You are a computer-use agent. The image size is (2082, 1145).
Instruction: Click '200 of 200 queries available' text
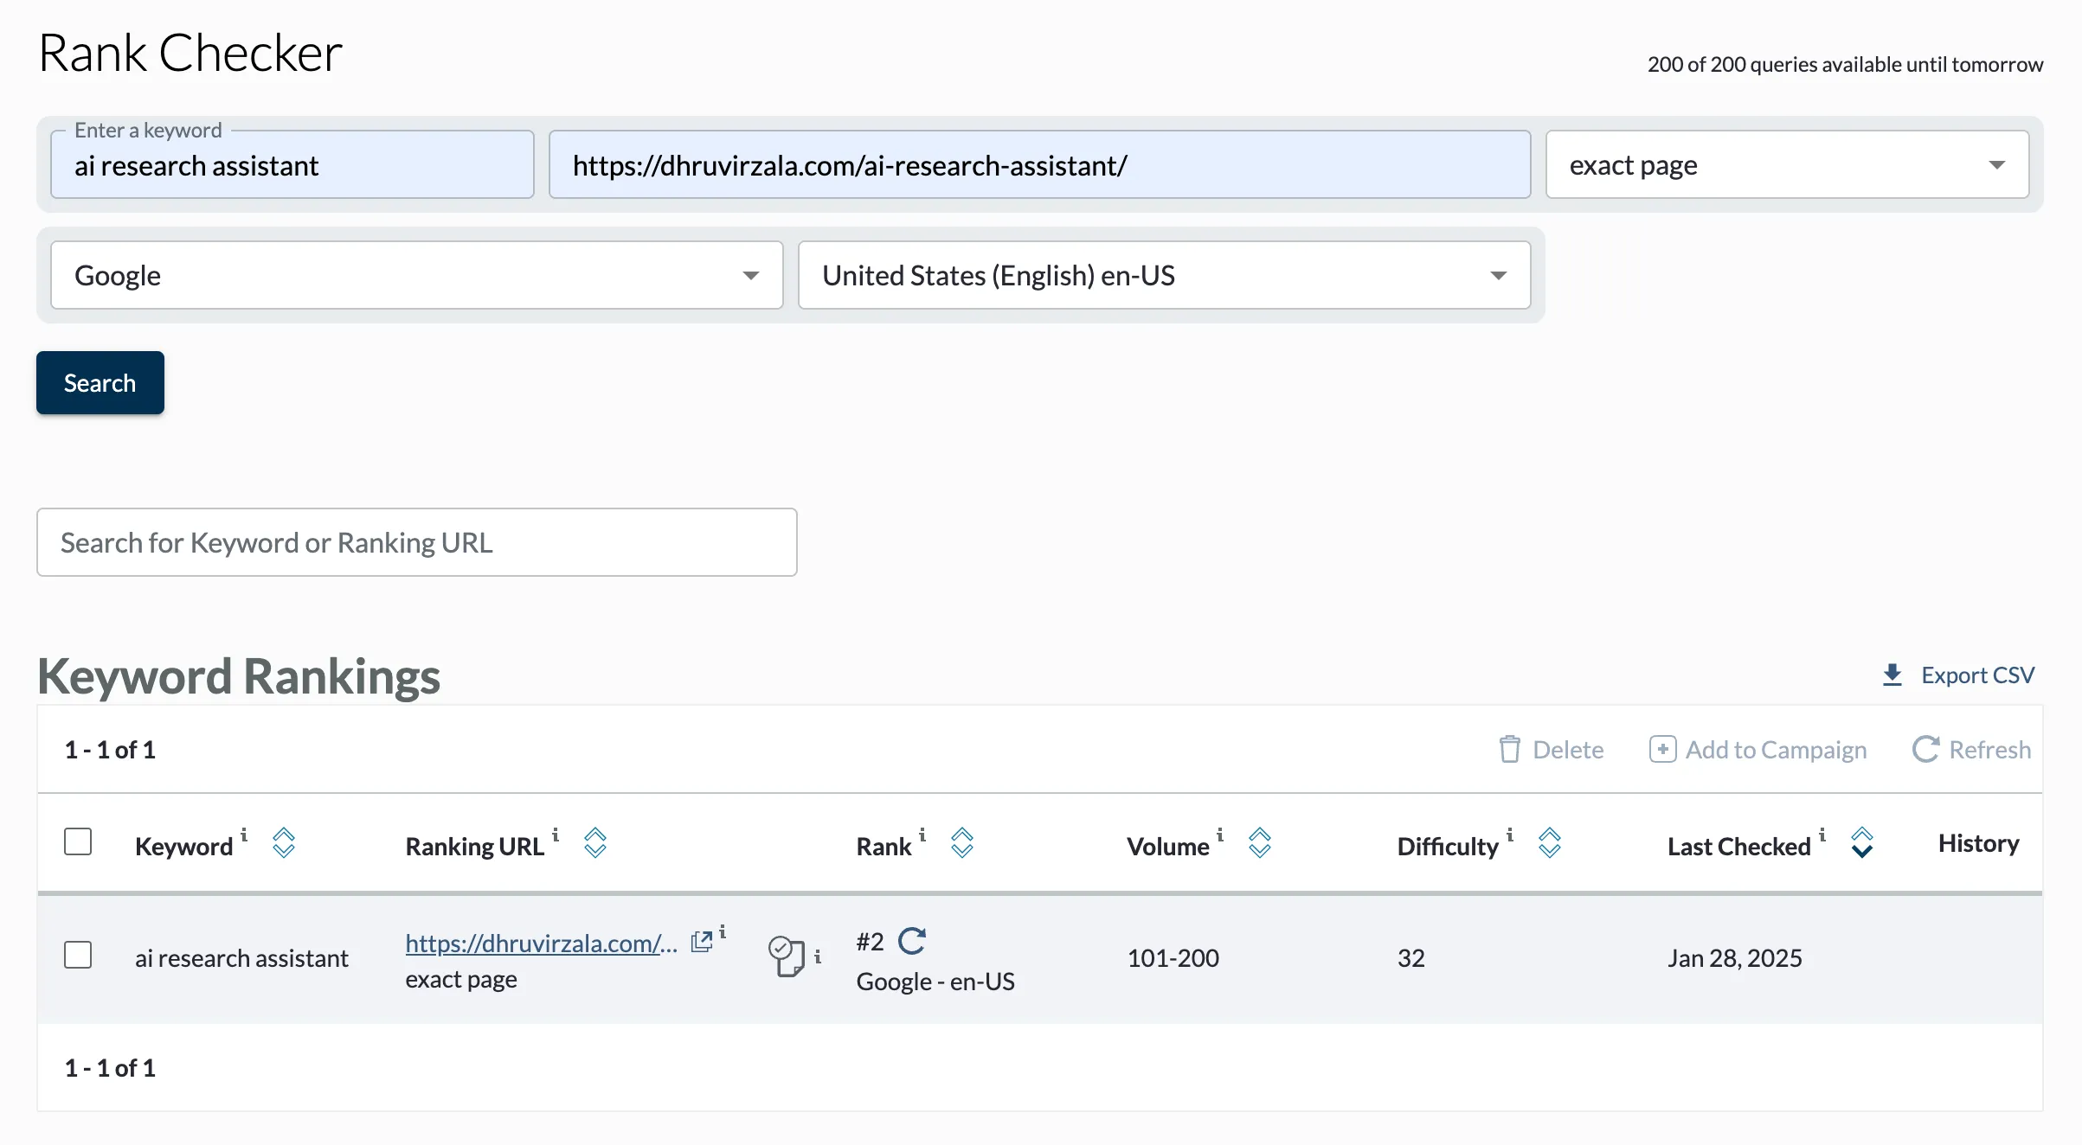tap(1845, 64)
